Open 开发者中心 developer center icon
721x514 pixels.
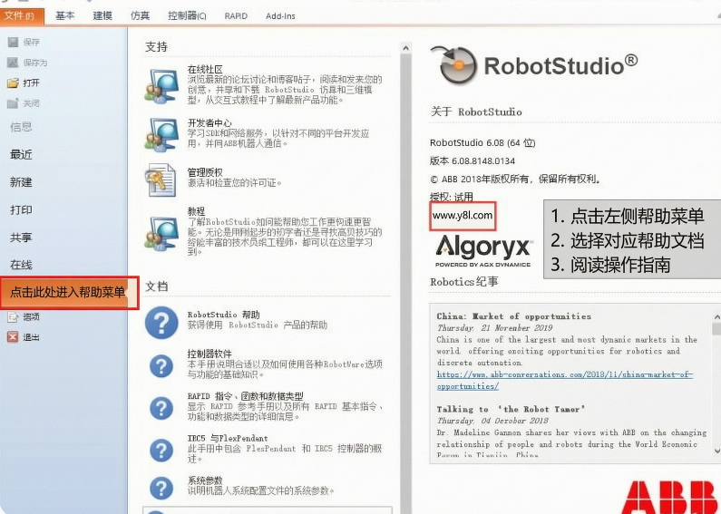[161, 135]
